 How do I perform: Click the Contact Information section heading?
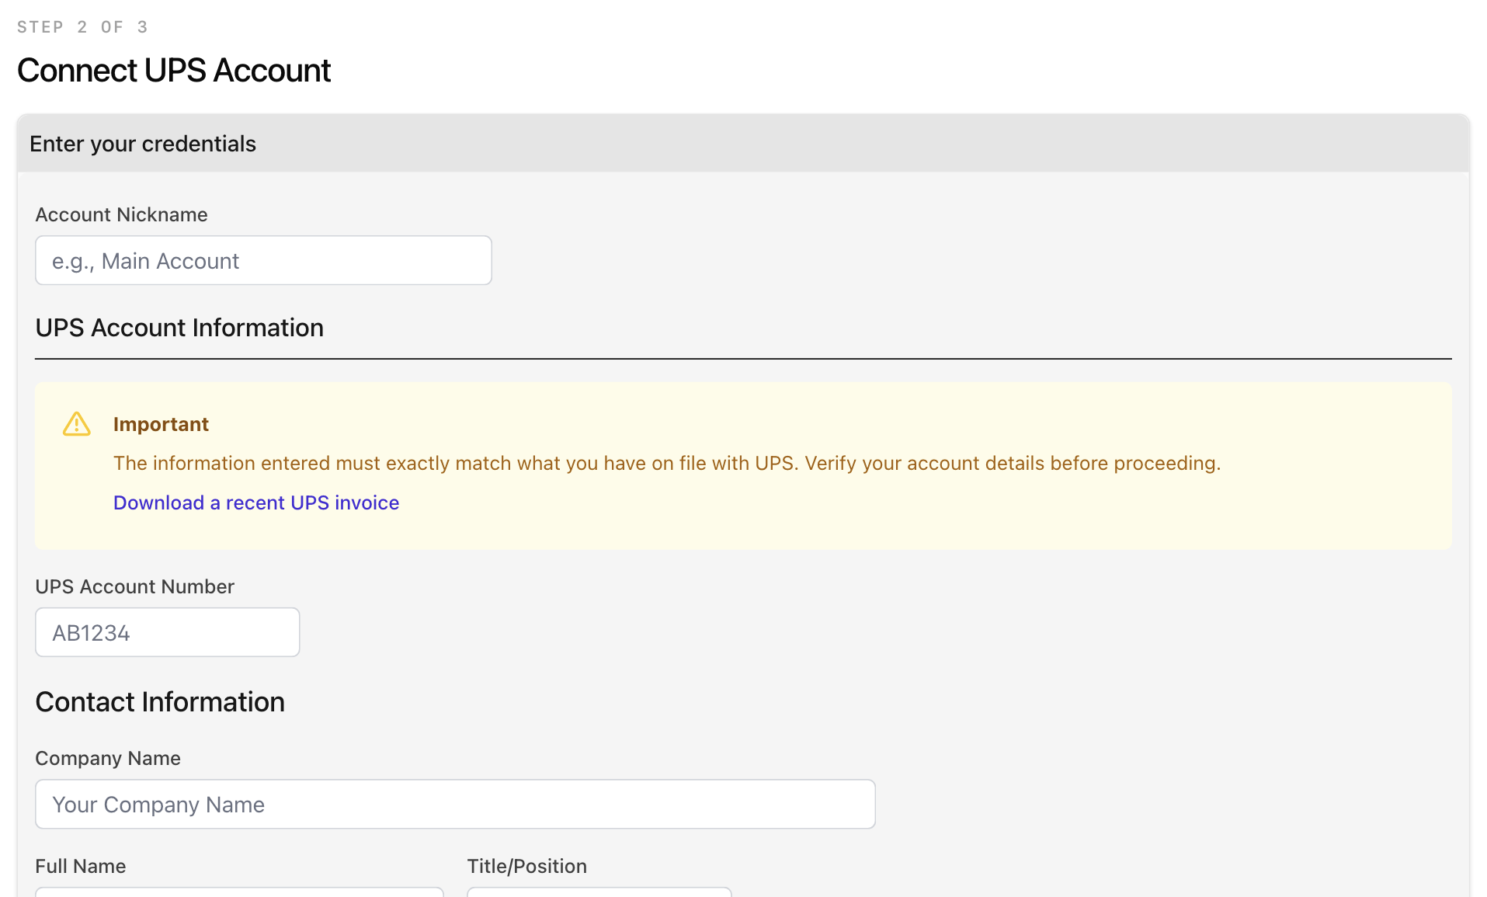tap(160, 702)
